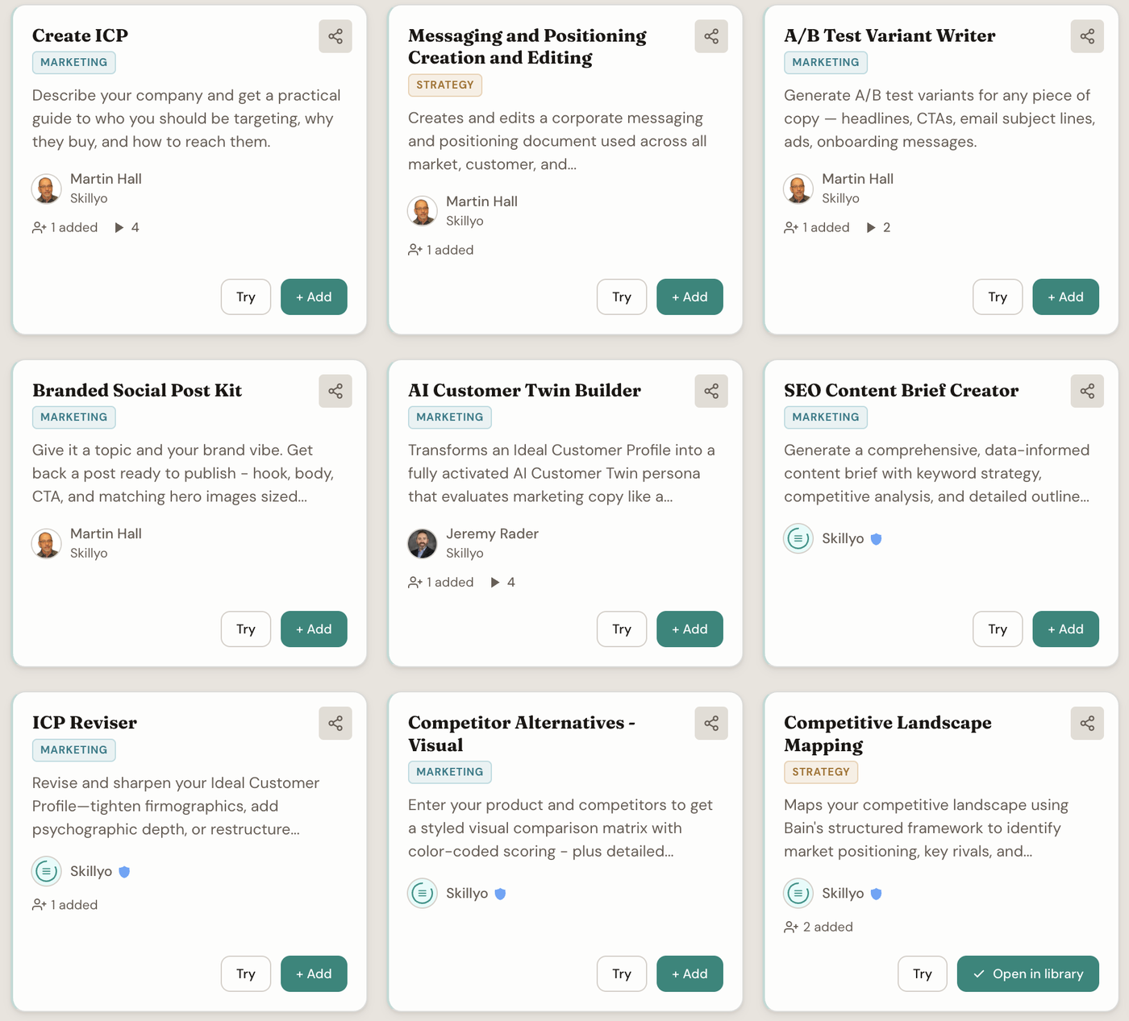Screen dimensions: 1129x1021
Task: Share the Create ICP skill card
Action: click(335, 36)
